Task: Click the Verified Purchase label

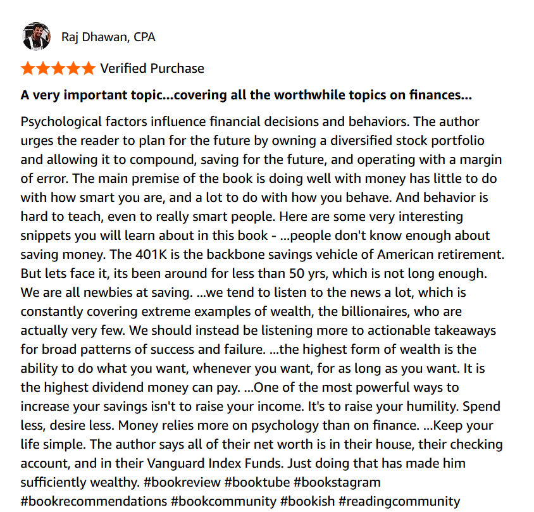Action: [x=152, y=68]
